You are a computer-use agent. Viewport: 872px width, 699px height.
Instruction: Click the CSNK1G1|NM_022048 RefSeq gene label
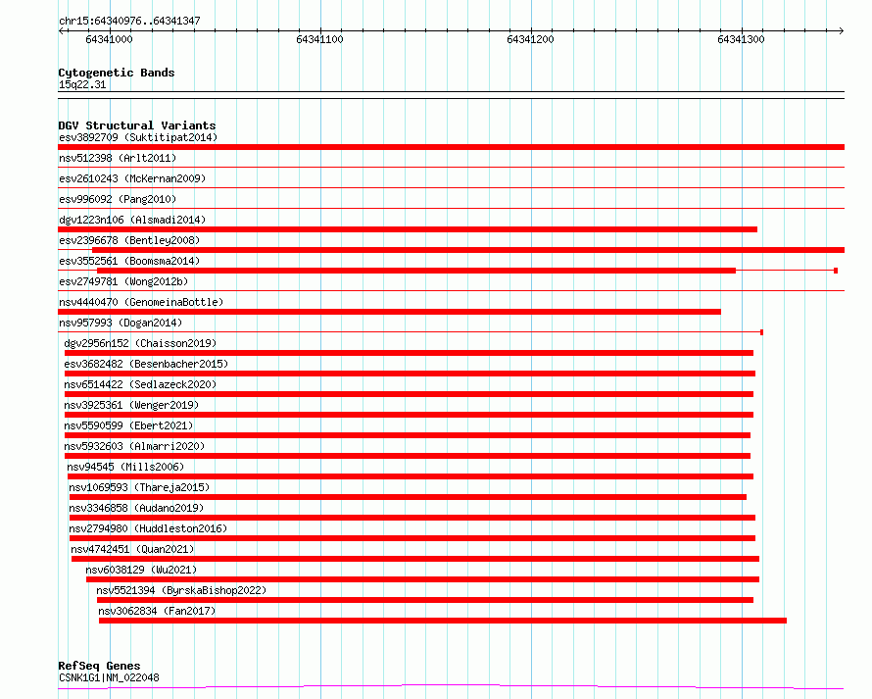[x=109, y=677]
